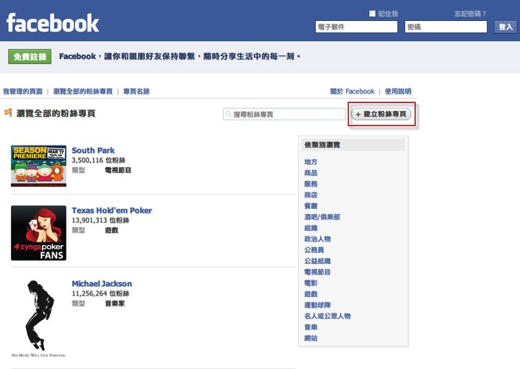Open the South Park title link

pyautogui.click(x=93, y=150)
